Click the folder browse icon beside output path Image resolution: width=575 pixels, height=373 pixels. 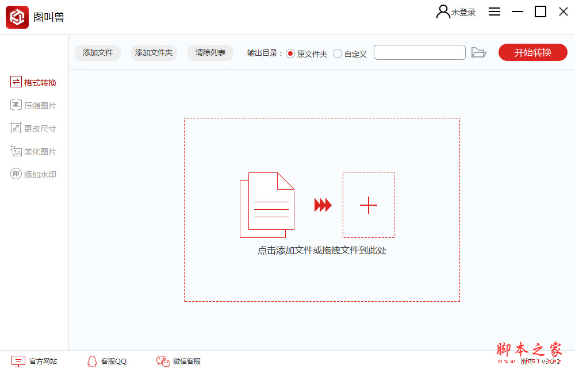480,52
